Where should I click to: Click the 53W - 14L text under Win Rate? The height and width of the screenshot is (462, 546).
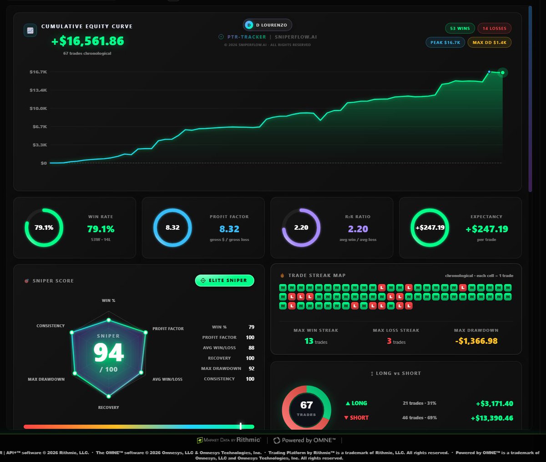tap(101, 239)
